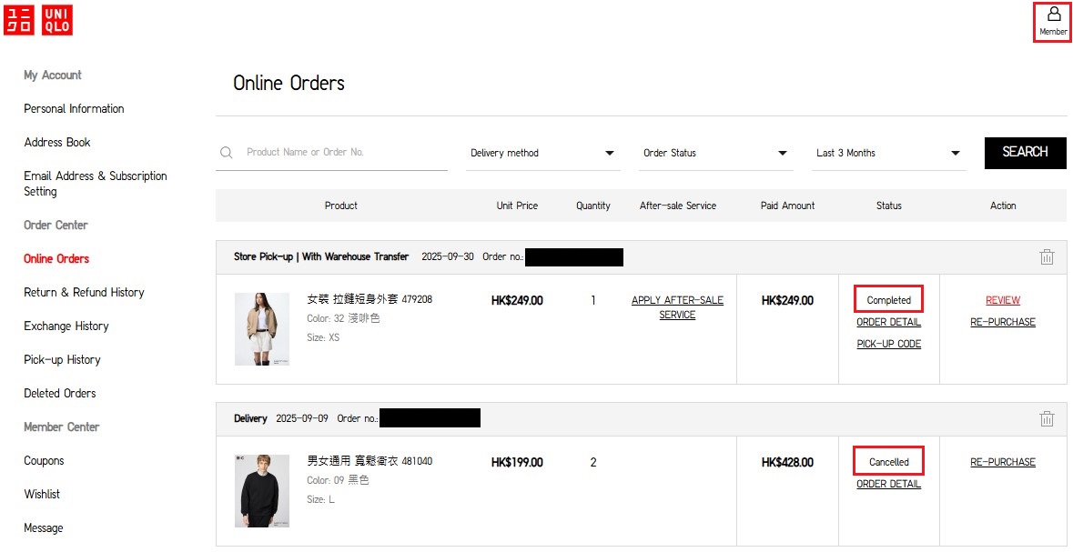Delete the cancelled Delivery order with trash icon
This screenshot has width=1073, height=552.
1047,419
